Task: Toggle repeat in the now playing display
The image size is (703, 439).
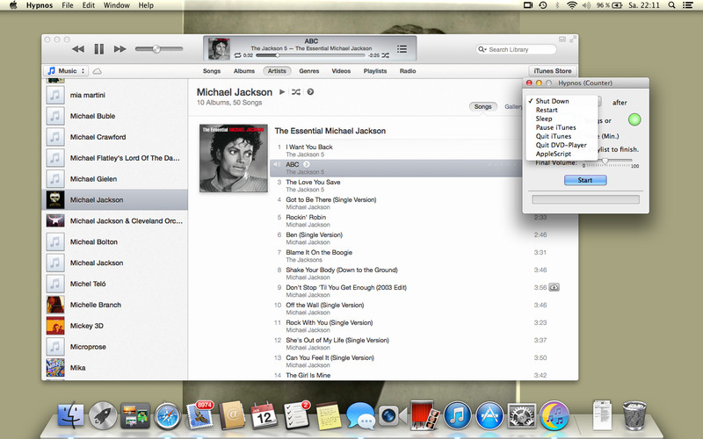Action: pos(237,55)
